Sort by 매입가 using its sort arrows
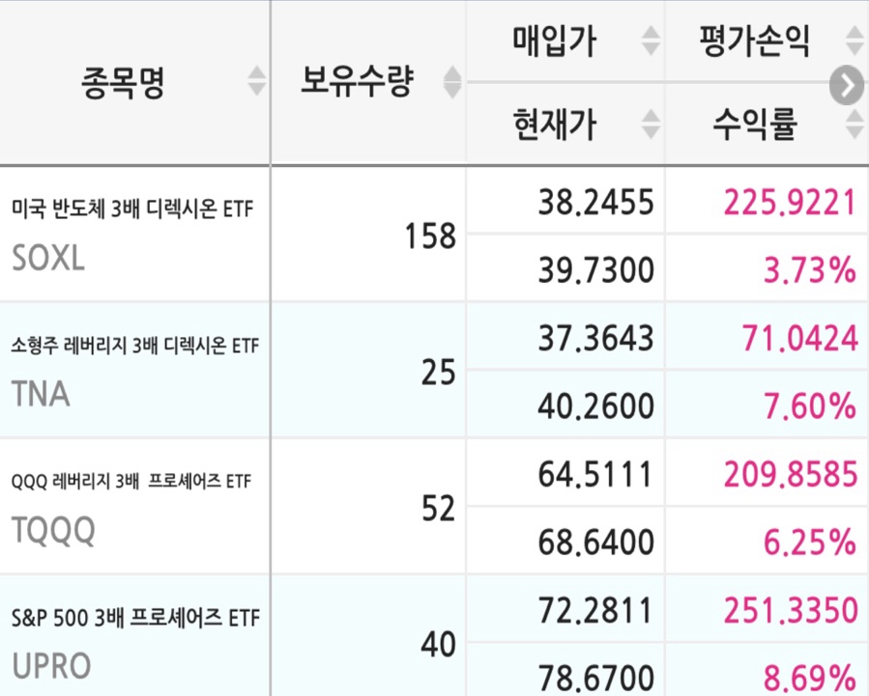This screenshot has width=869, height=696. pyautogui.click(x=651, y=41)
